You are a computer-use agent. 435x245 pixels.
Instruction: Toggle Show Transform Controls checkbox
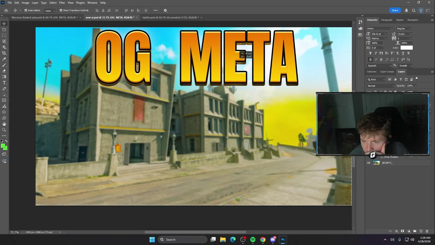click(61, 10)
